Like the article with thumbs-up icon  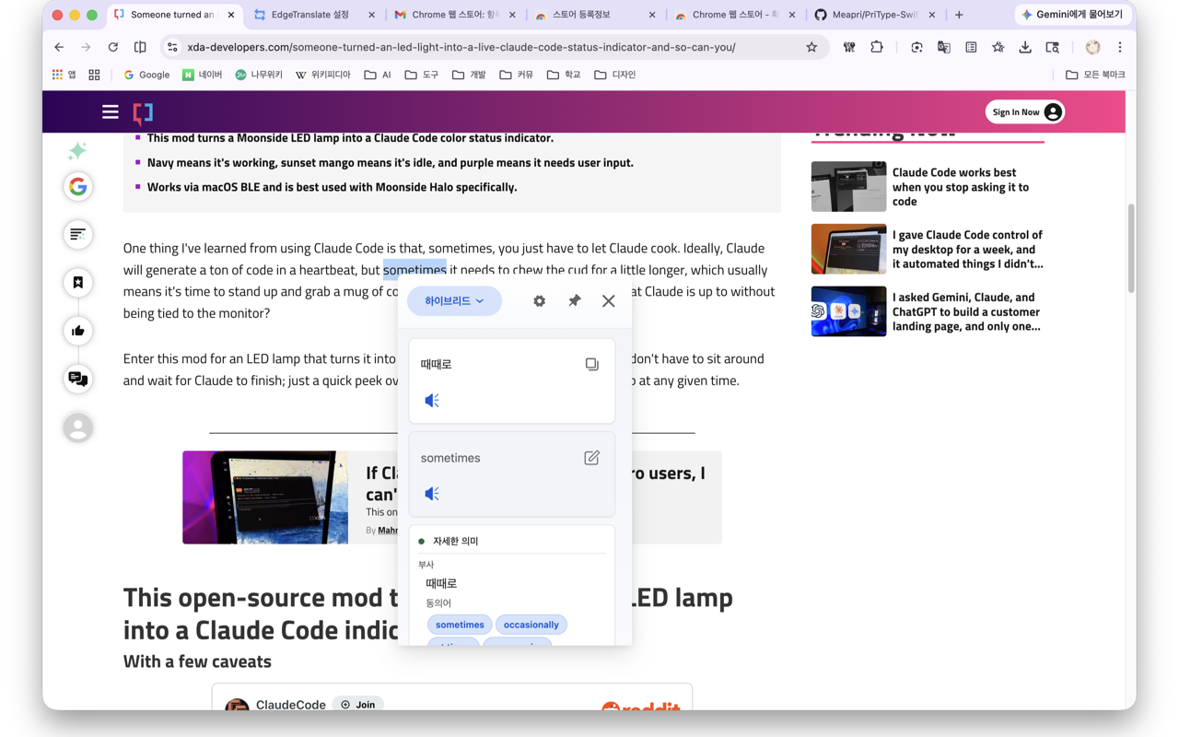pyautogui.click(x=78, y=331)
